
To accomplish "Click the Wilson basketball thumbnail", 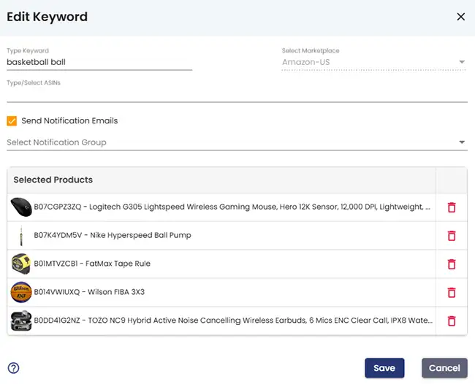I will [x=21, y=292].
